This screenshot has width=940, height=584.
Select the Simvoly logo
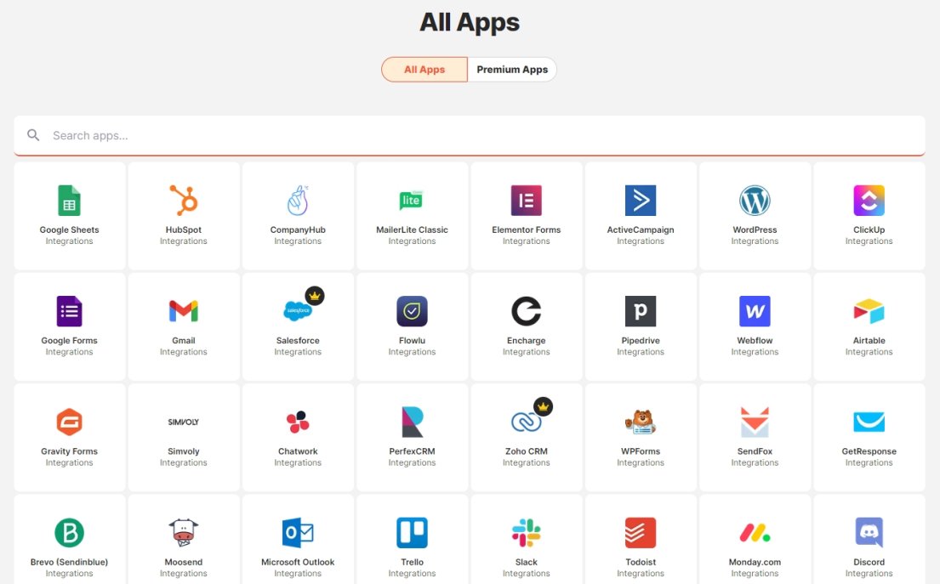184,422
